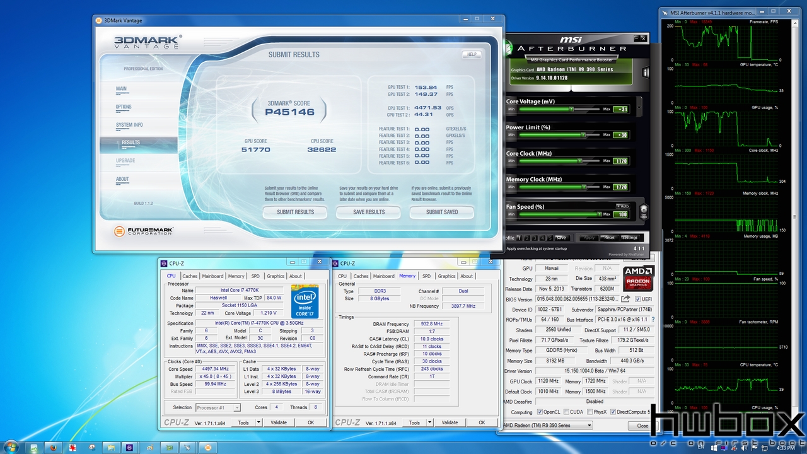Toggle the UEFI checkbox in GPU-Z

point(638,299)
